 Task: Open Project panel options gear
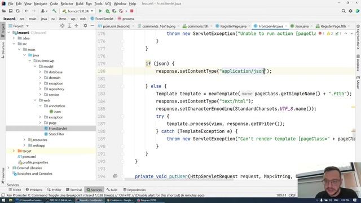85,26
